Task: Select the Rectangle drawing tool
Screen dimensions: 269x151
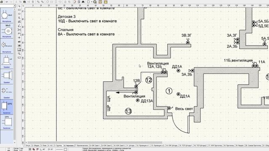Action: click(19, 10)
